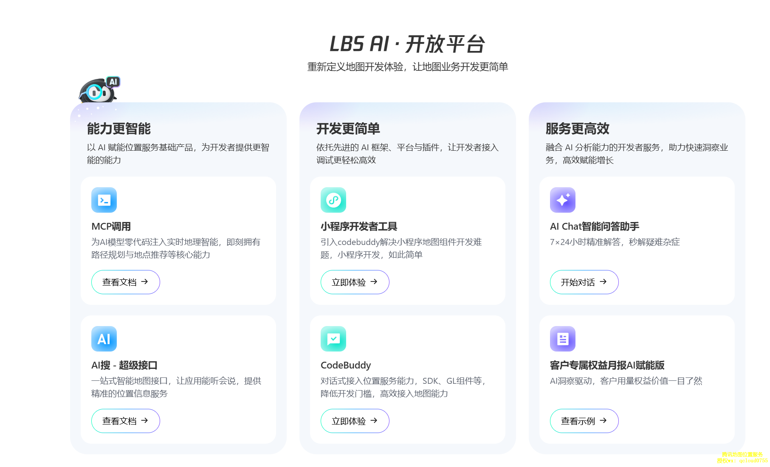This screenshot has width=770, height=467.
Task: Click the penguin AI mascot icon
Action: point(99,90)
